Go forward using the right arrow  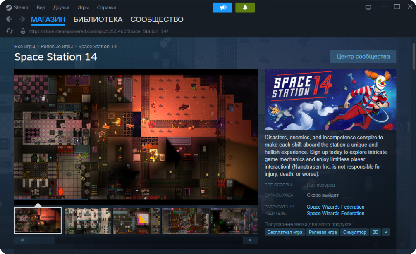click(x=22, y=19)
